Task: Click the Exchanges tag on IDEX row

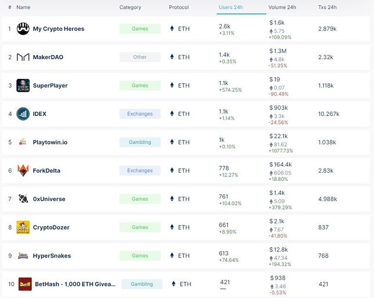Action: (140, 114)
